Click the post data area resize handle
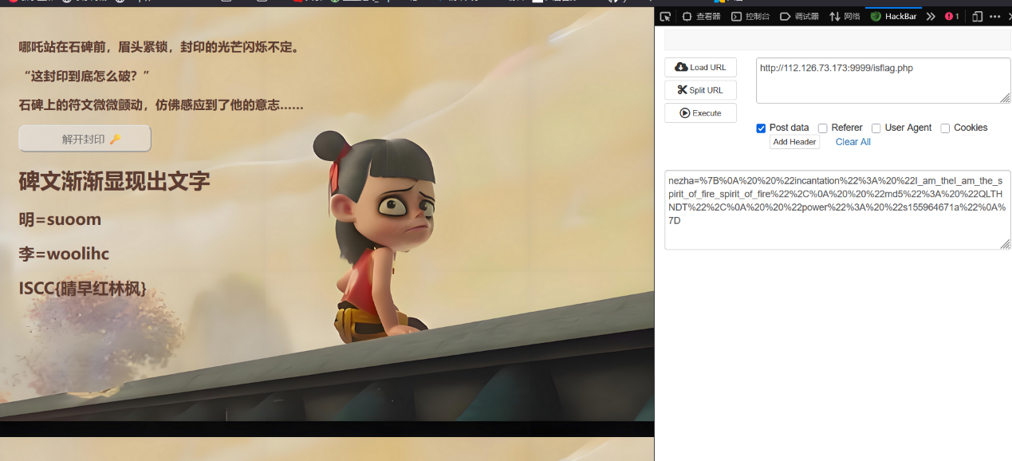The image size is (1012, 461). click(x=1005, y=244)
